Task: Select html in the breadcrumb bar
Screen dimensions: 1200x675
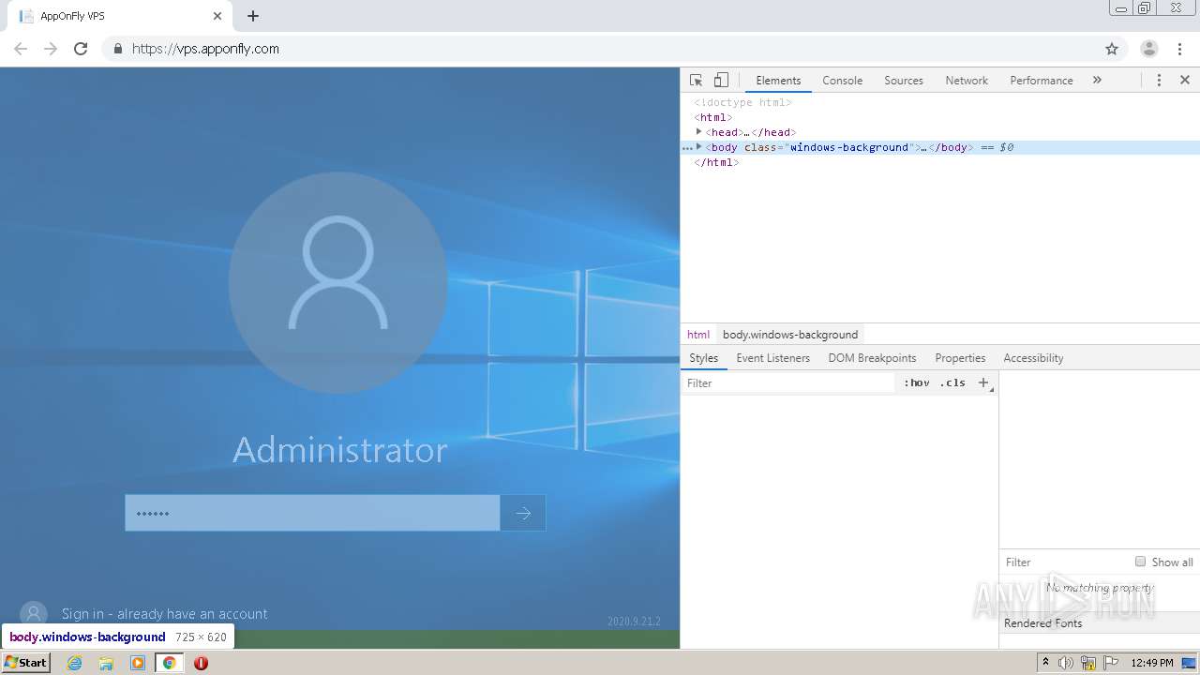Action: [698, 335]
